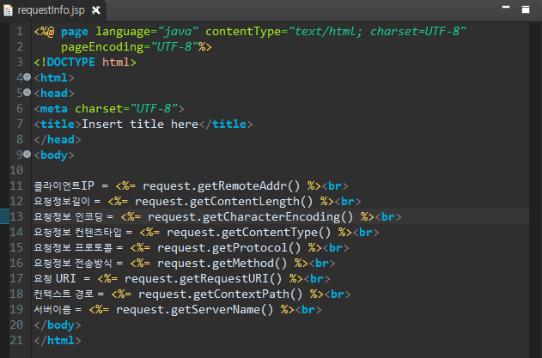Collapse the head tag fold on line 5
The height and width of the screenshot is (358, 542).
click(27, 93)
